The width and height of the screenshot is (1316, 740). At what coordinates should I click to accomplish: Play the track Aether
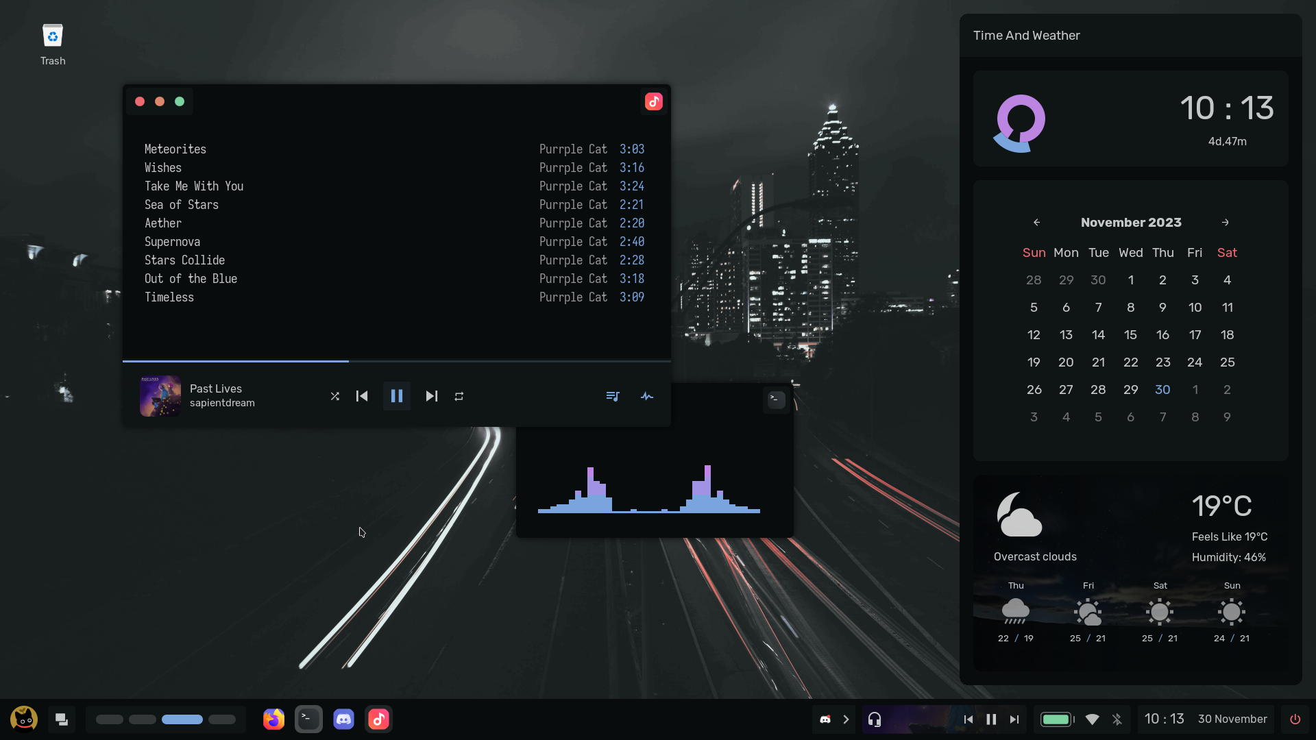(394, 223)
